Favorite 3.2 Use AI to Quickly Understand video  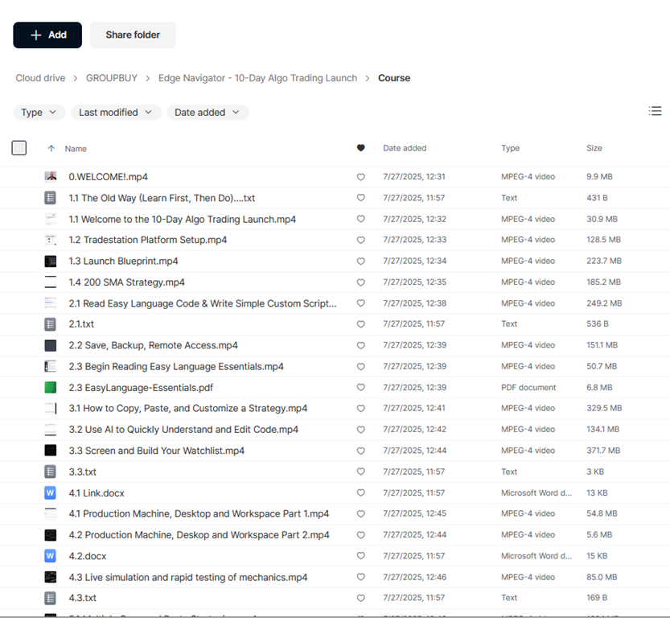[x=360, y=430]
